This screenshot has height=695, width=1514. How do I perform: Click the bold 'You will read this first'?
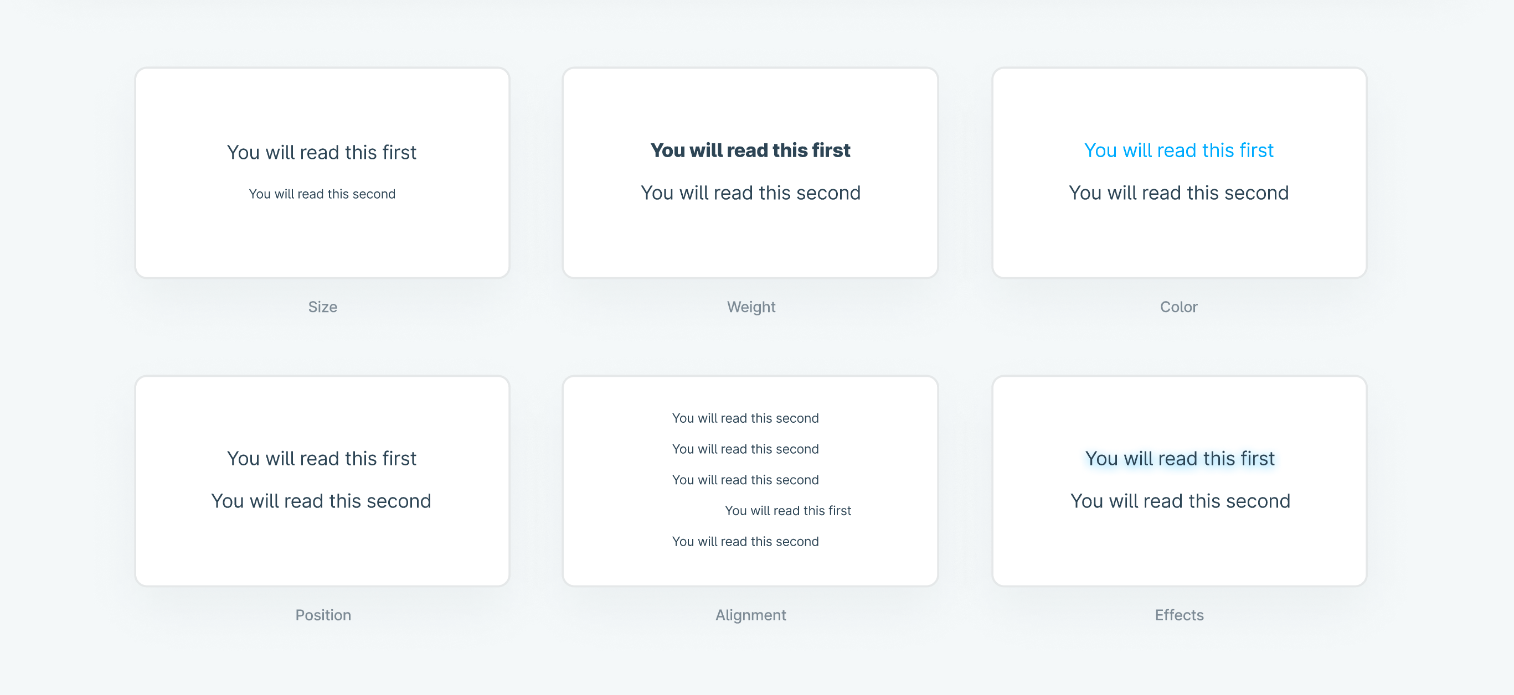pyautogui.click(x=750, y=151)
